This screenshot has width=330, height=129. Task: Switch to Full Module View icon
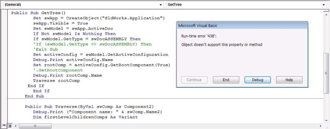tap(10, 126)
